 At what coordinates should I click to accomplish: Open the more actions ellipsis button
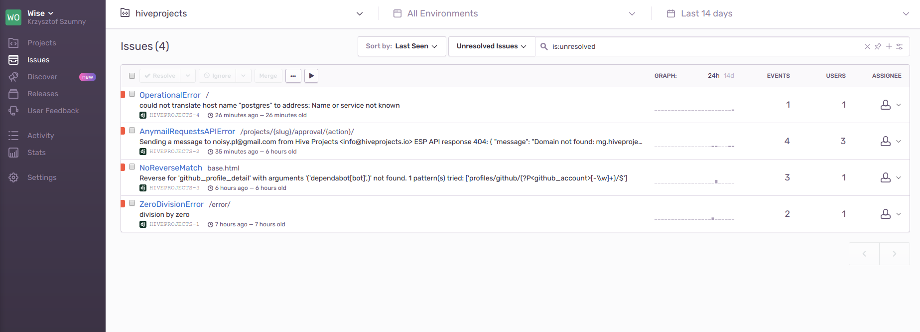click(x=293, y=76)
